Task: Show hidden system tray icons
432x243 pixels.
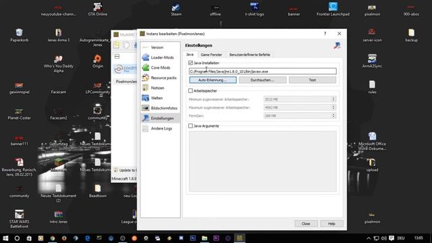Action: tap(369, 238)
